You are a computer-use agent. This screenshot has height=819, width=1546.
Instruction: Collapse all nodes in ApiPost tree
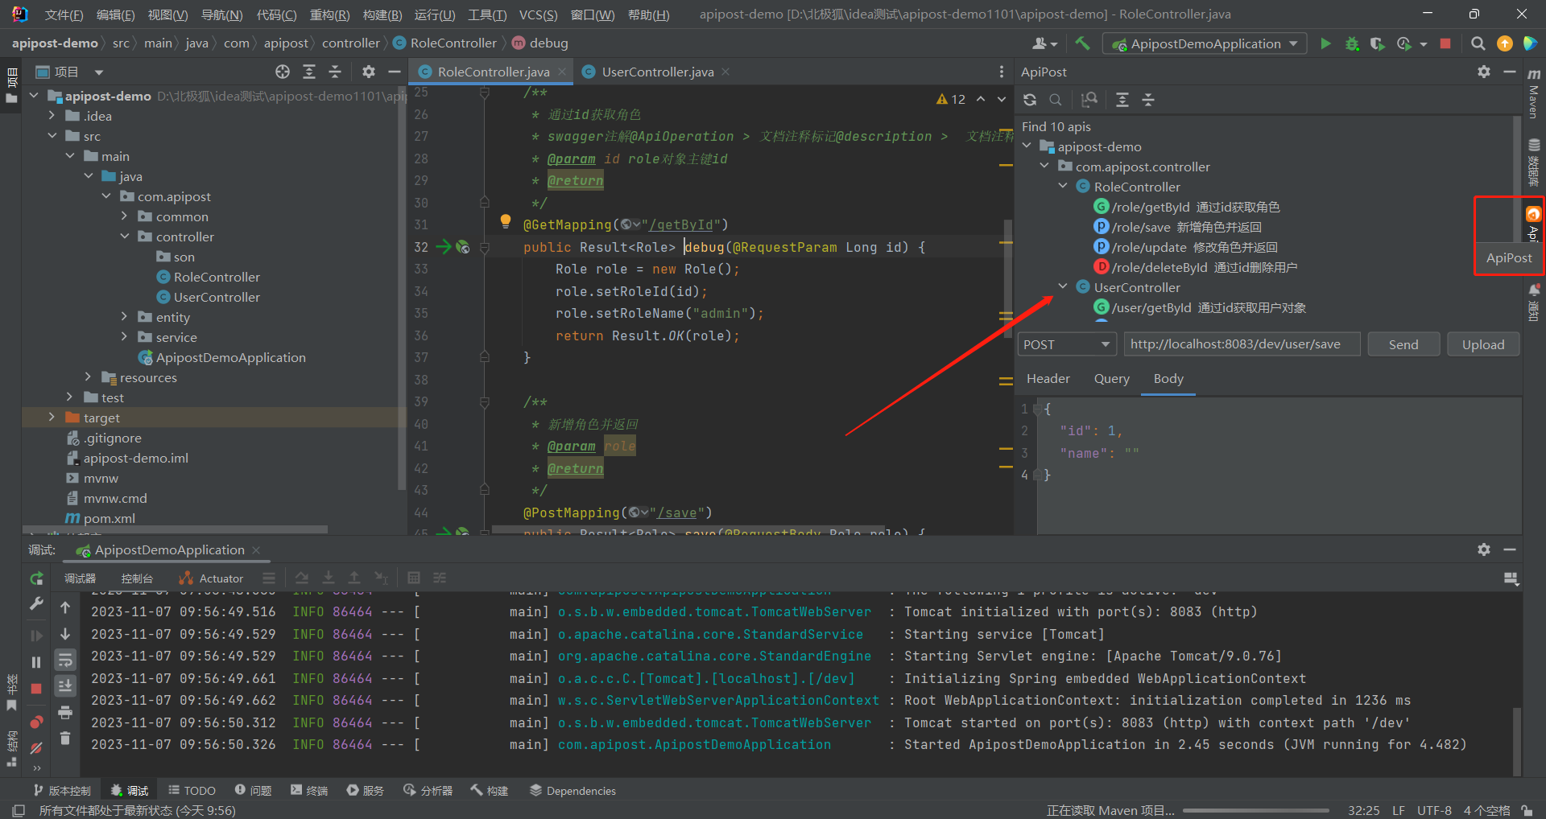[x=1148, y=100]
